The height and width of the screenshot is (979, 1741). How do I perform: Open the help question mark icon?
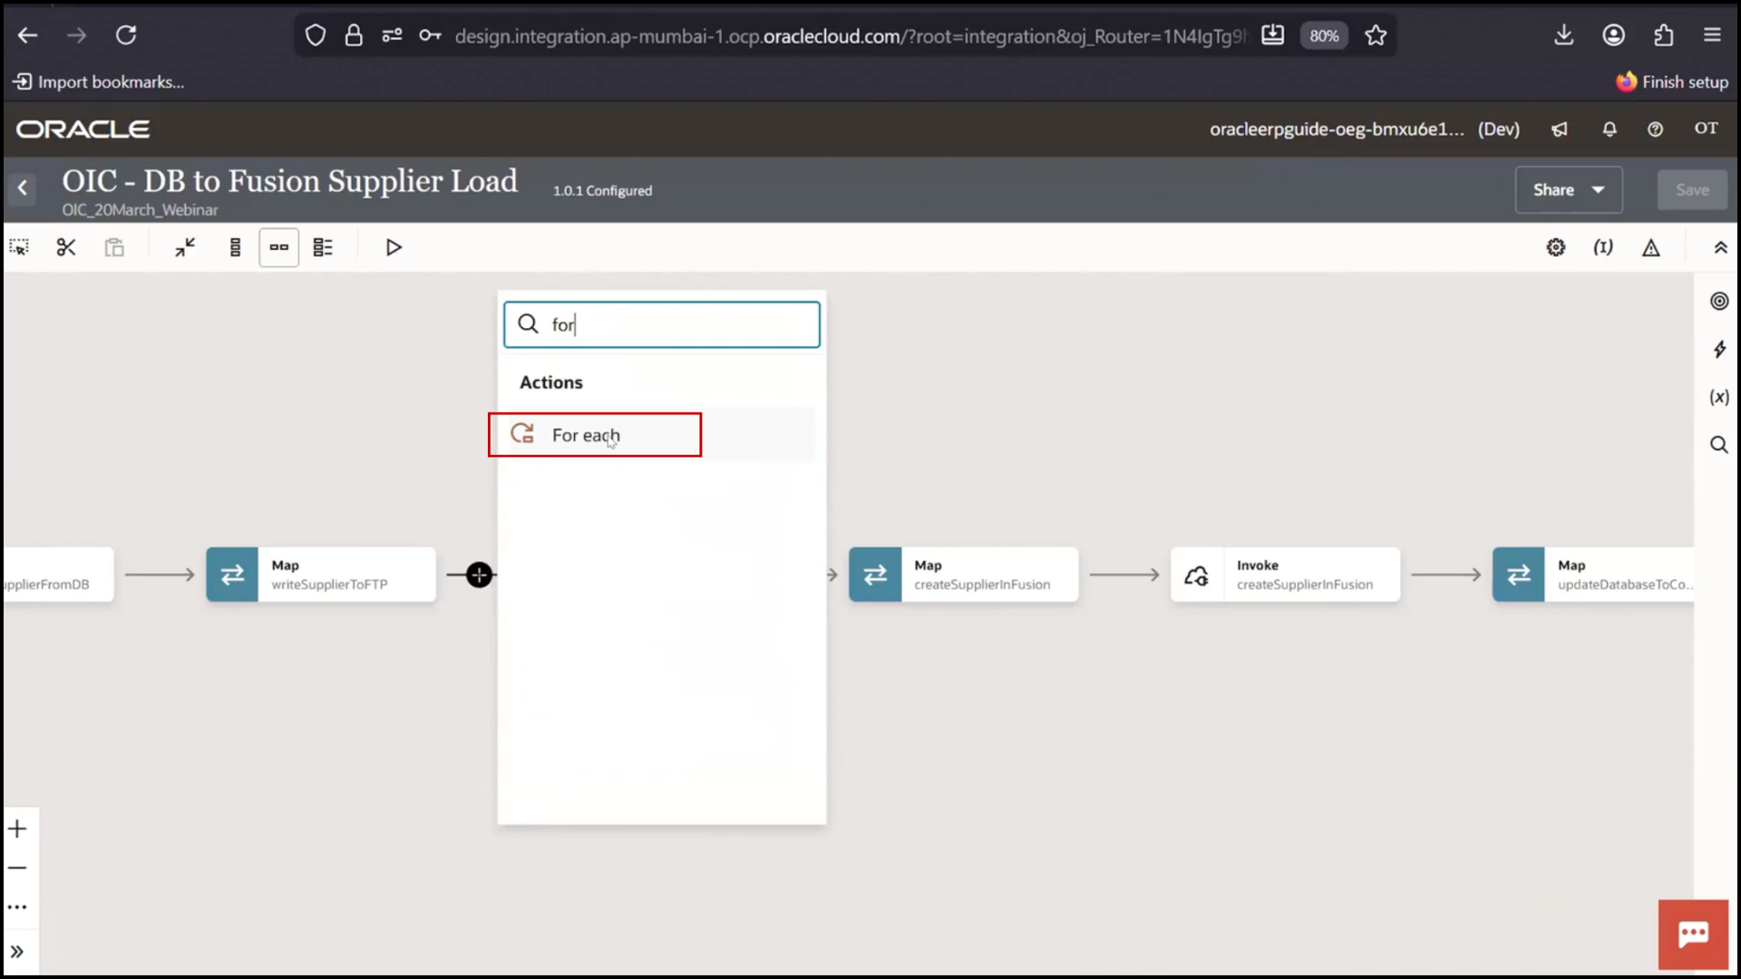(1655, 129)
